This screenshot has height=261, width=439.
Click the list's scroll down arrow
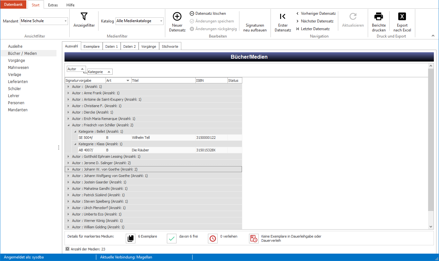(431, 227)
